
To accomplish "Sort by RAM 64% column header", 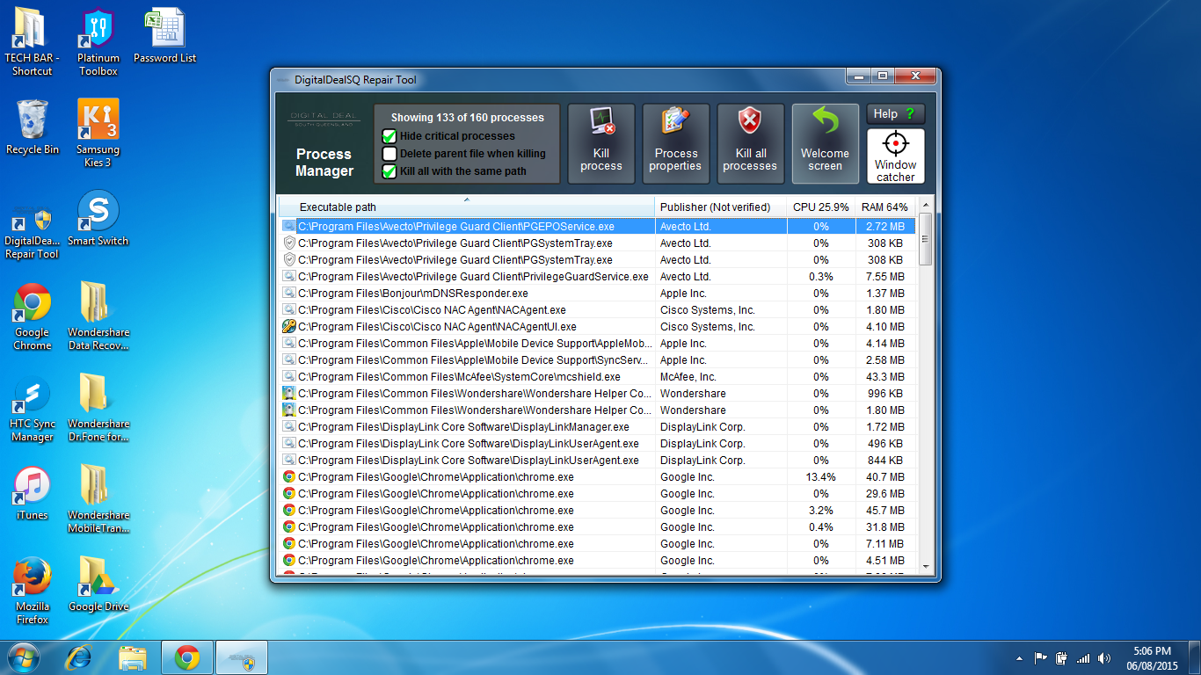I will pyautogui.click(x=884, y=207).
